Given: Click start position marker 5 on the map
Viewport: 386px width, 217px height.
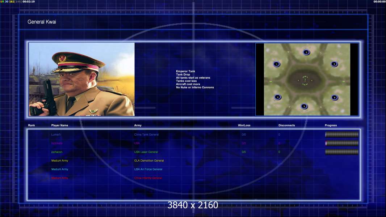Looking at the screenshot, I should point(304,106).
